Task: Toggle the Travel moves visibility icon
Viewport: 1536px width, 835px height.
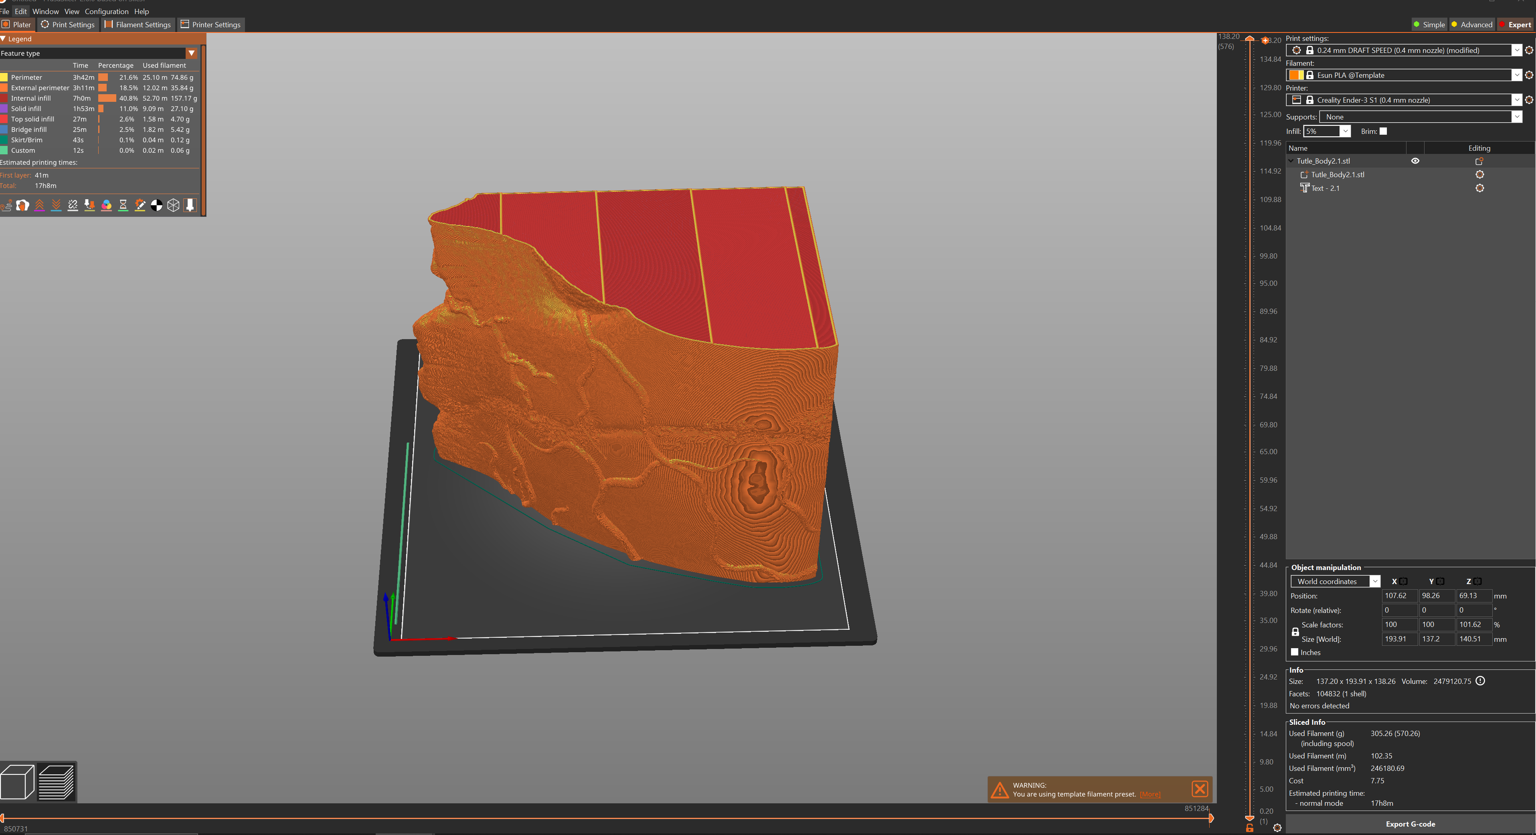Action: tap(6, 206)
